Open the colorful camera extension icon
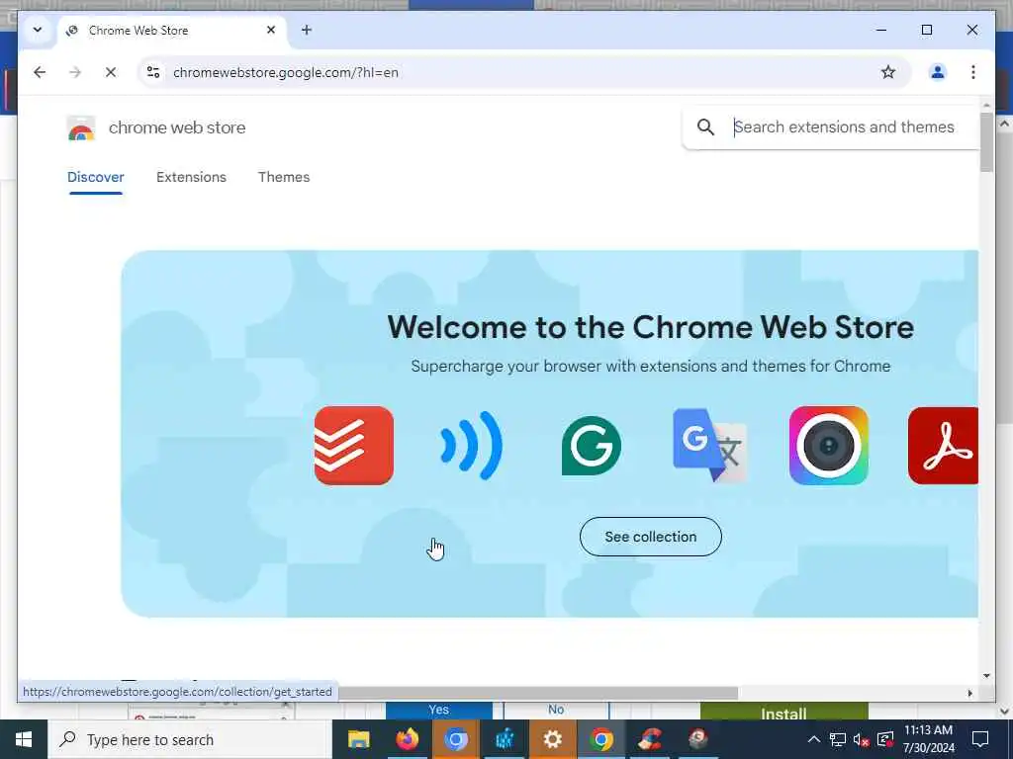This screenshot has width=1013, height=759. (828, 446)
